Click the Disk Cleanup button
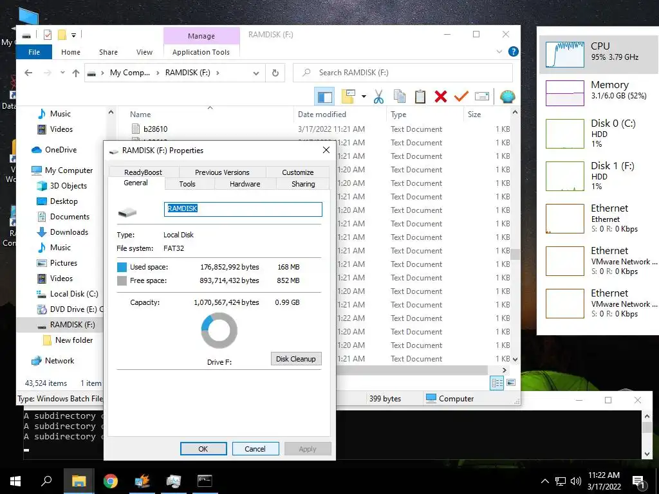This screenshot has height=494, width=659. tap(296, 359)
